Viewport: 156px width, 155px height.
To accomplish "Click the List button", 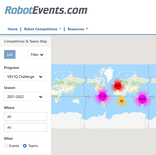I will [x=10, y=54].
